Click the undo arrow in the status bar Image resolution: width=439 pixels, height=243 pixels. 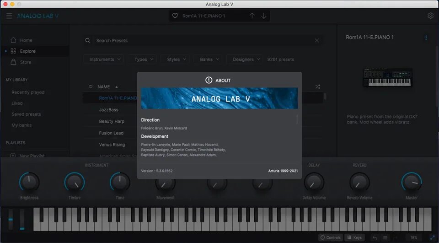coord(375,238)
